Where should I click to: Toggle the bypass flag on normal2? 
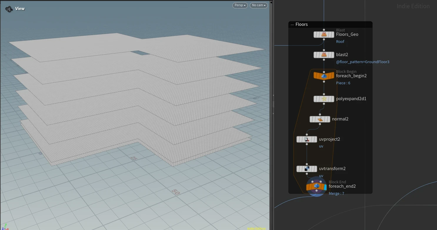[311, 119]
